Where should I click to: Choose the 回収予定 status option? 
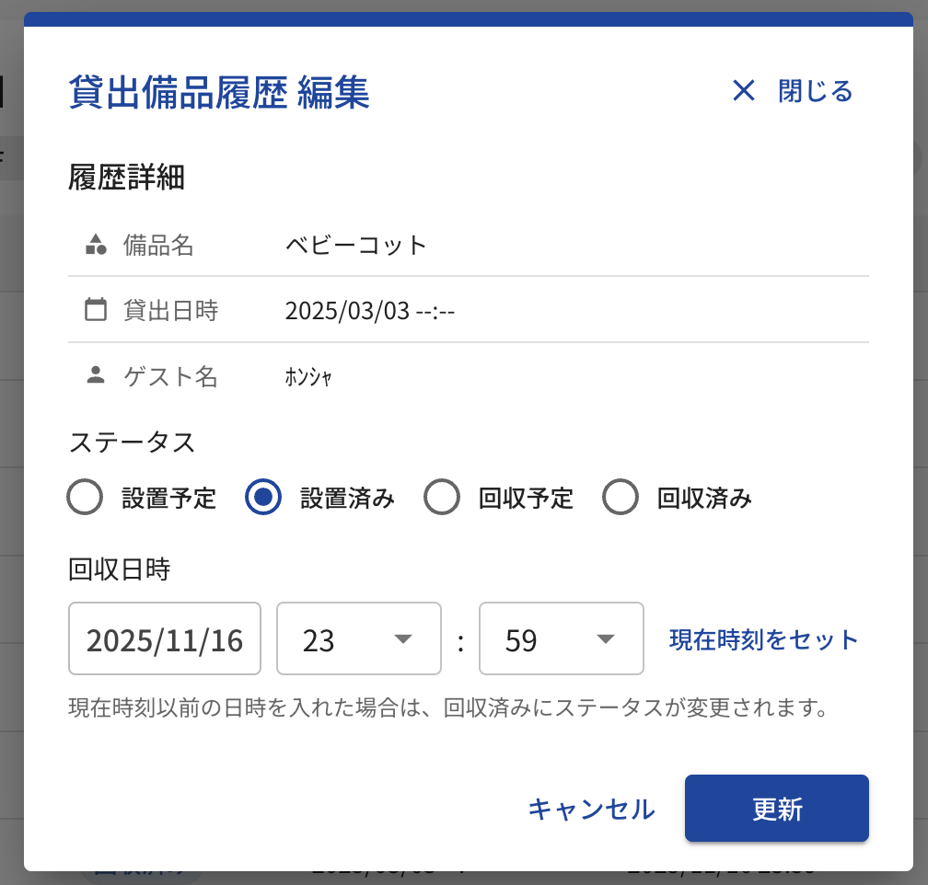click(x=442, y=499)
